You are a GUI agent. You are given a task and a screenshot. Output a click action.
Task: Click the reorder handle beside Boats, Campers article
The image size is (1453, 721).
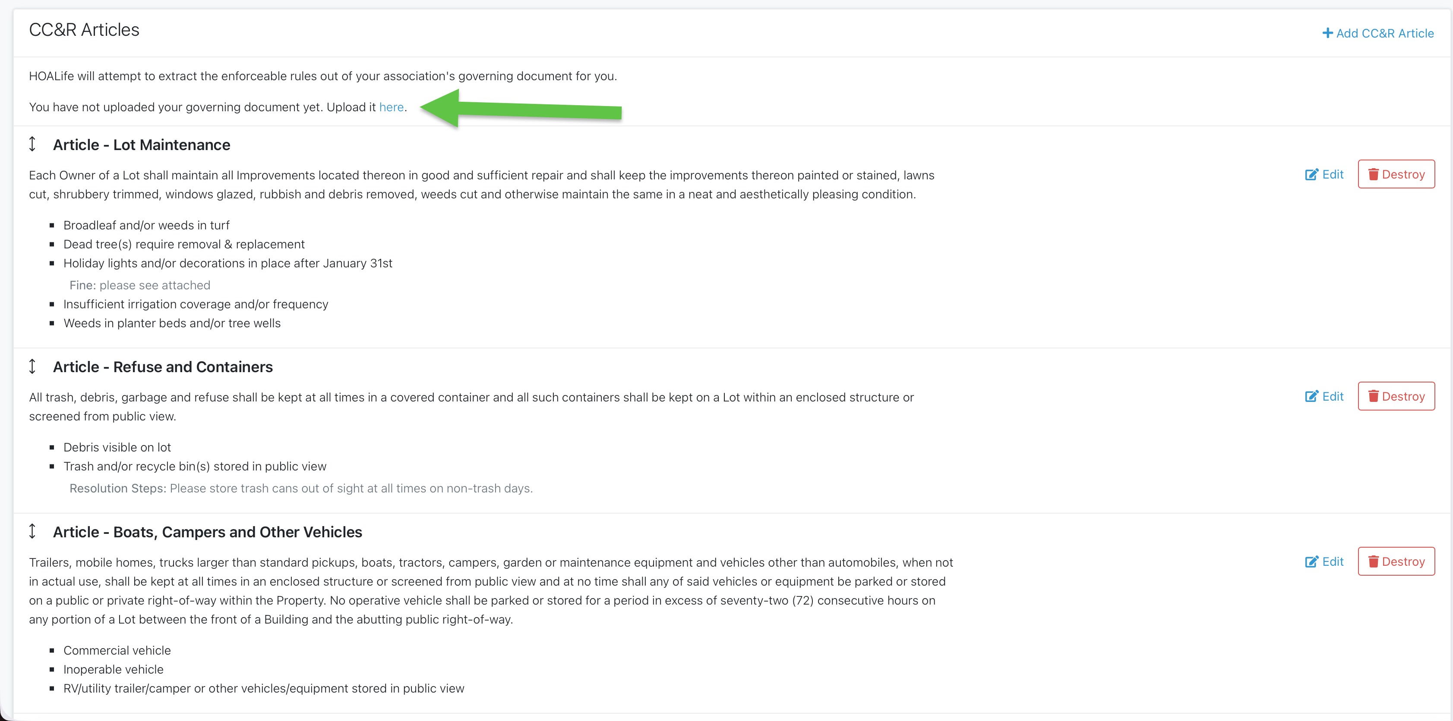(x=32, y=531)
